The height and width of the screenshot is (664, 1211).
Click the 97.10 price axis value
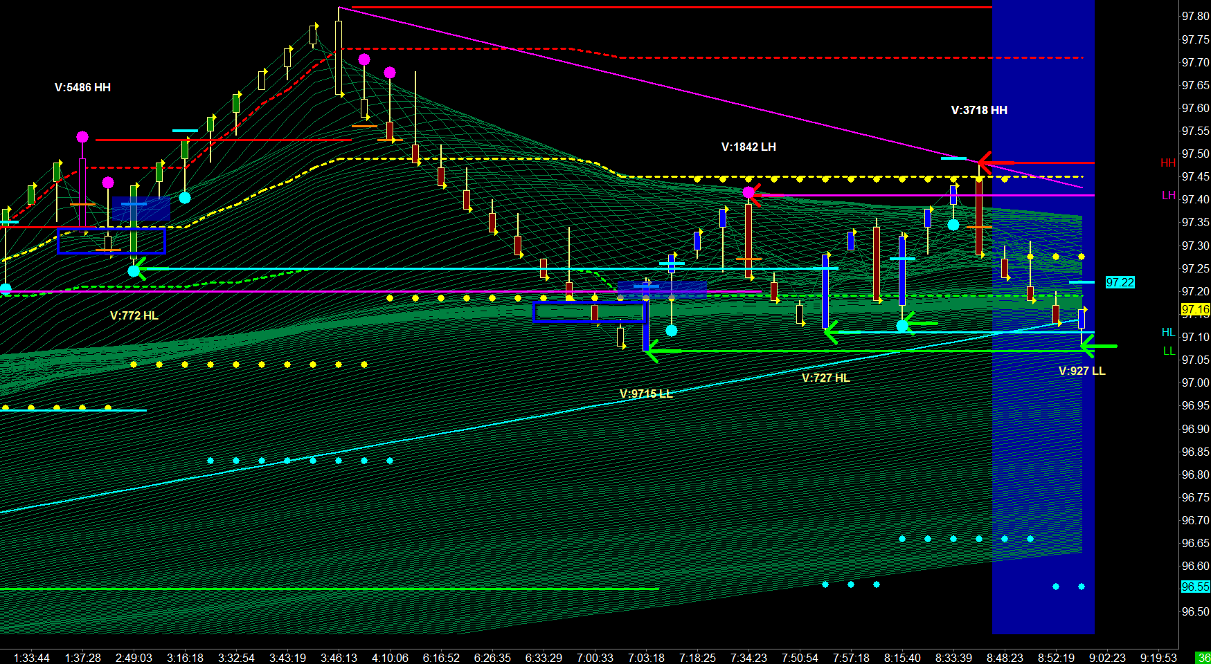tap(1196, 338)
